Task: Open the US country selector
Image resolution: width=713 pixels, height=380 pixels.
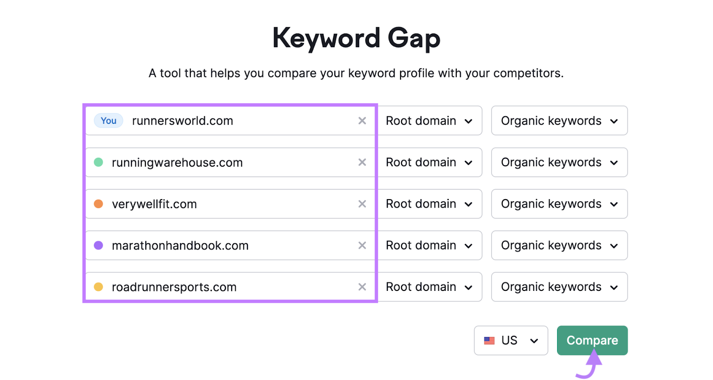Action: (511, 340)
